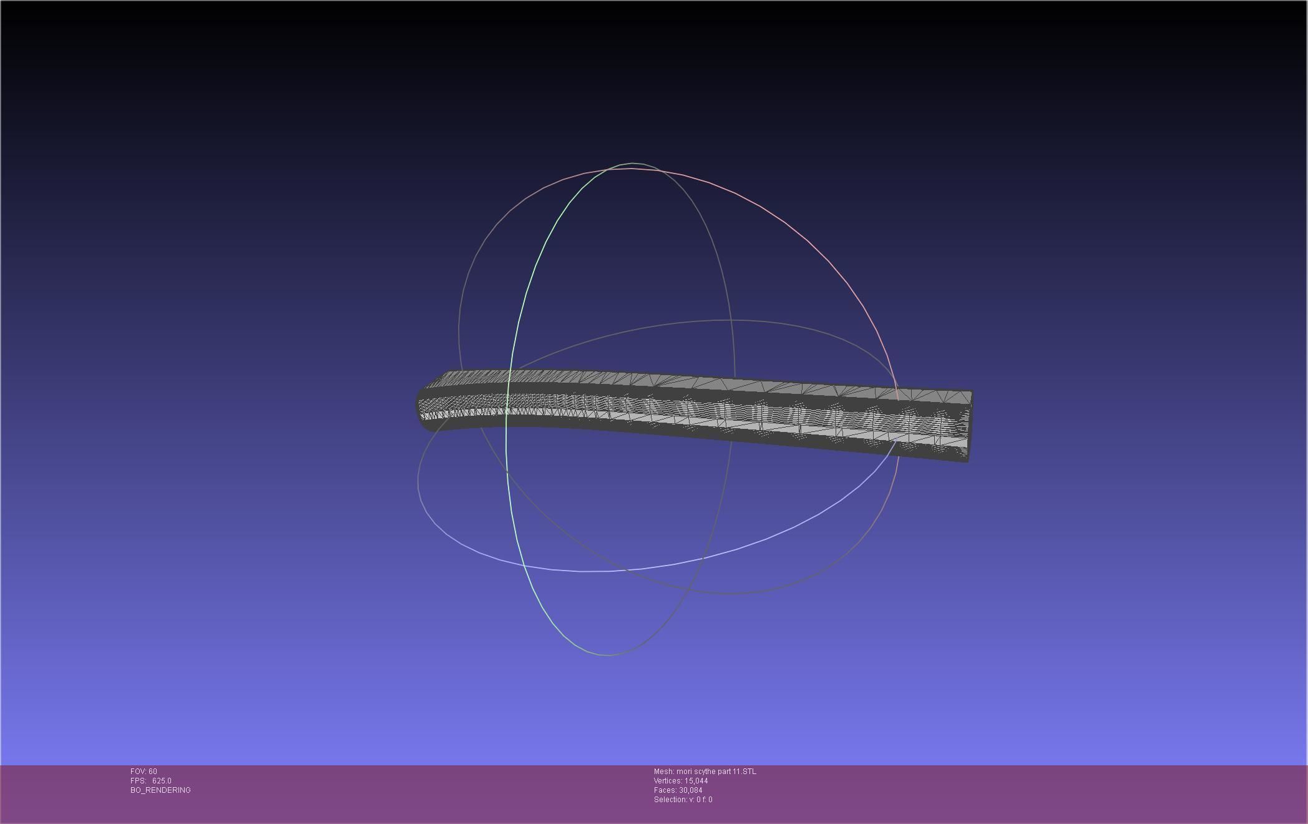Click the FOV: 60 readout
Viewport: 1308px width, 824px height.
144,772
